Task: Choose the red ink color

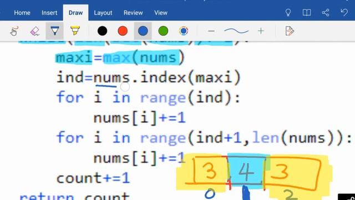Action: pyautogui.click(x=123, y=31)
